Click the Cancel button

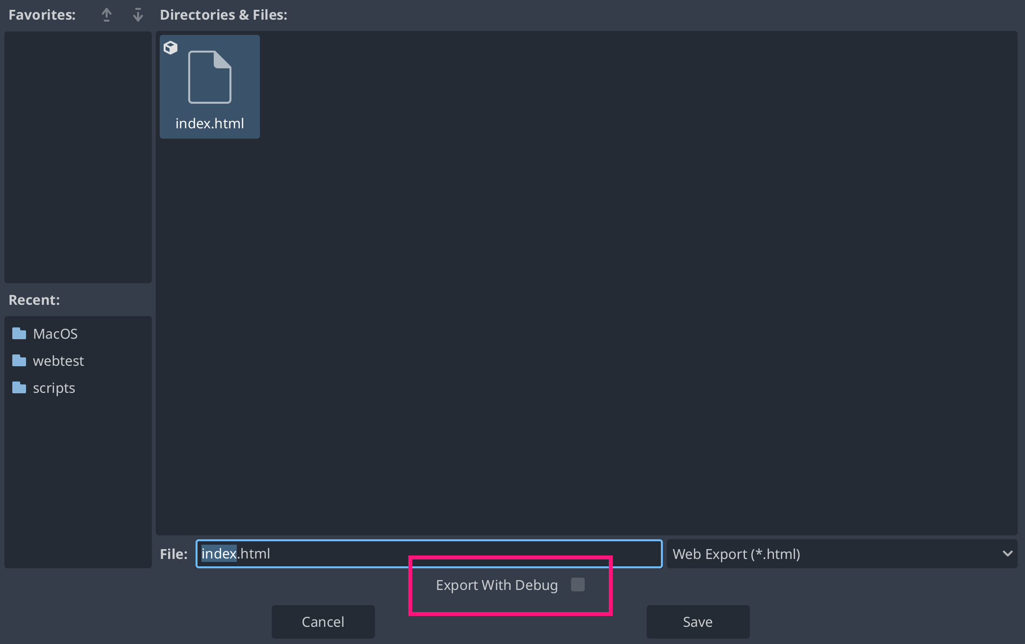(x=323, y=621)
